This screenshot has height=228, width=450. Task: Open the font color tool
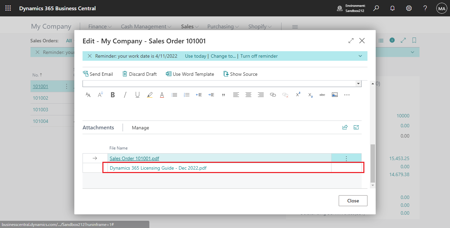click(x=162, y=95)
